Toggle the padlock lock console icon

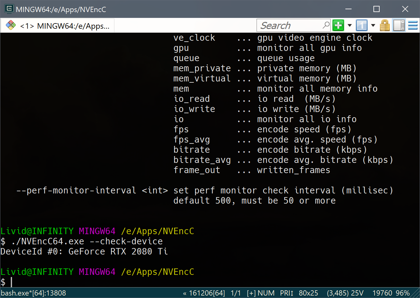coord(385,25)
